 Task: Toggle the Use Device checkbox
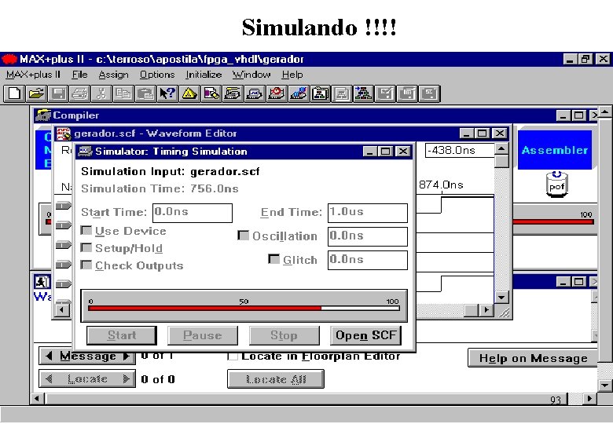pyautogui.click(x=86, y=230)
